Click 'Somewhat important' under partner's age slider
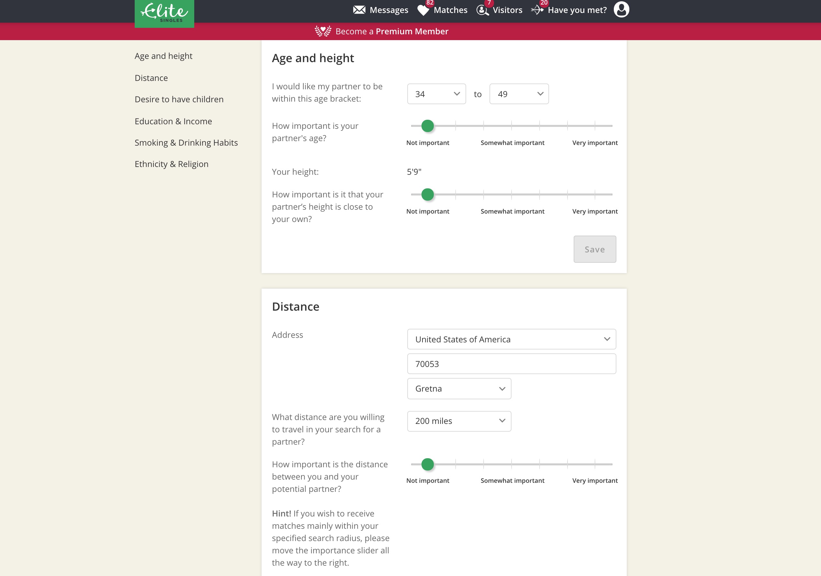 pos(512,143)
